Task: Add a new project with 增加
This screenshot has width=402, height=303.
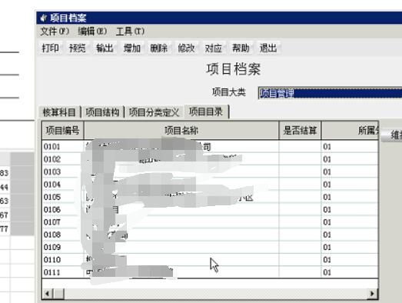Action: click(132, 48)
